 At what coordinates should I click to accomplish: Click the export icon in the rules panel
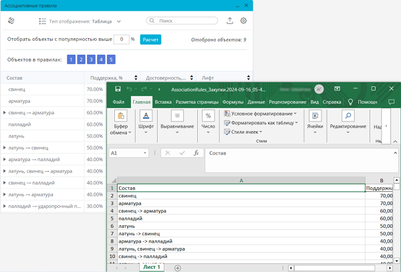pos(231,21)
